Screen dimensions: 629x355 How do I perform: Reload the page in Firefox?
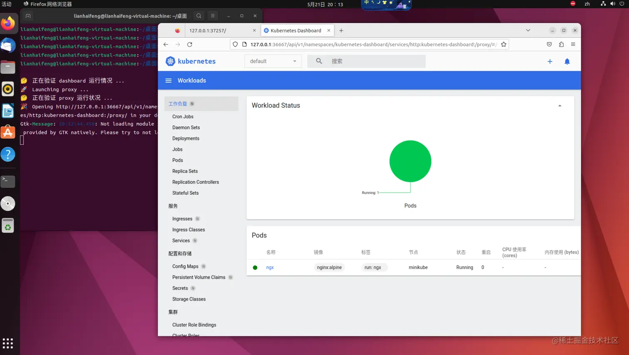(x=190, y=44)
